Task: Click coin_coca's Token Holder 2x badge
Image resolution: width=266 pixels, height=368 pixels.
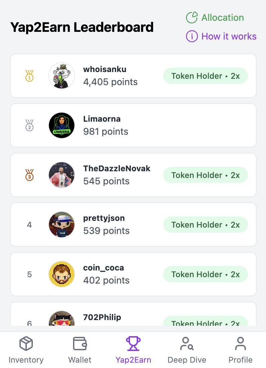Action: (205, 274)
